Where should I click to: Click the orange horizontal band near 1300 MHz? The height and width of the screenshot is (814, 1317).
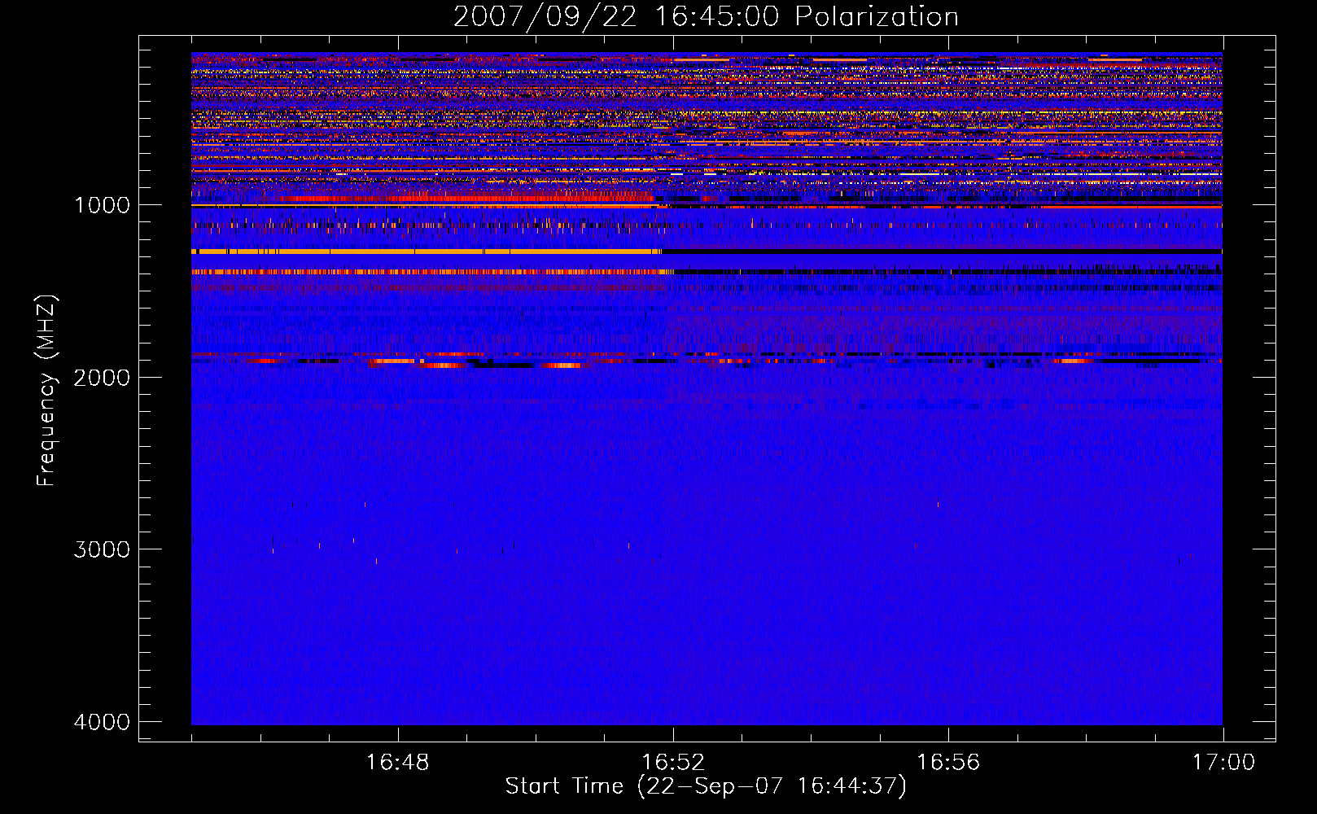[x=427, y=252]
